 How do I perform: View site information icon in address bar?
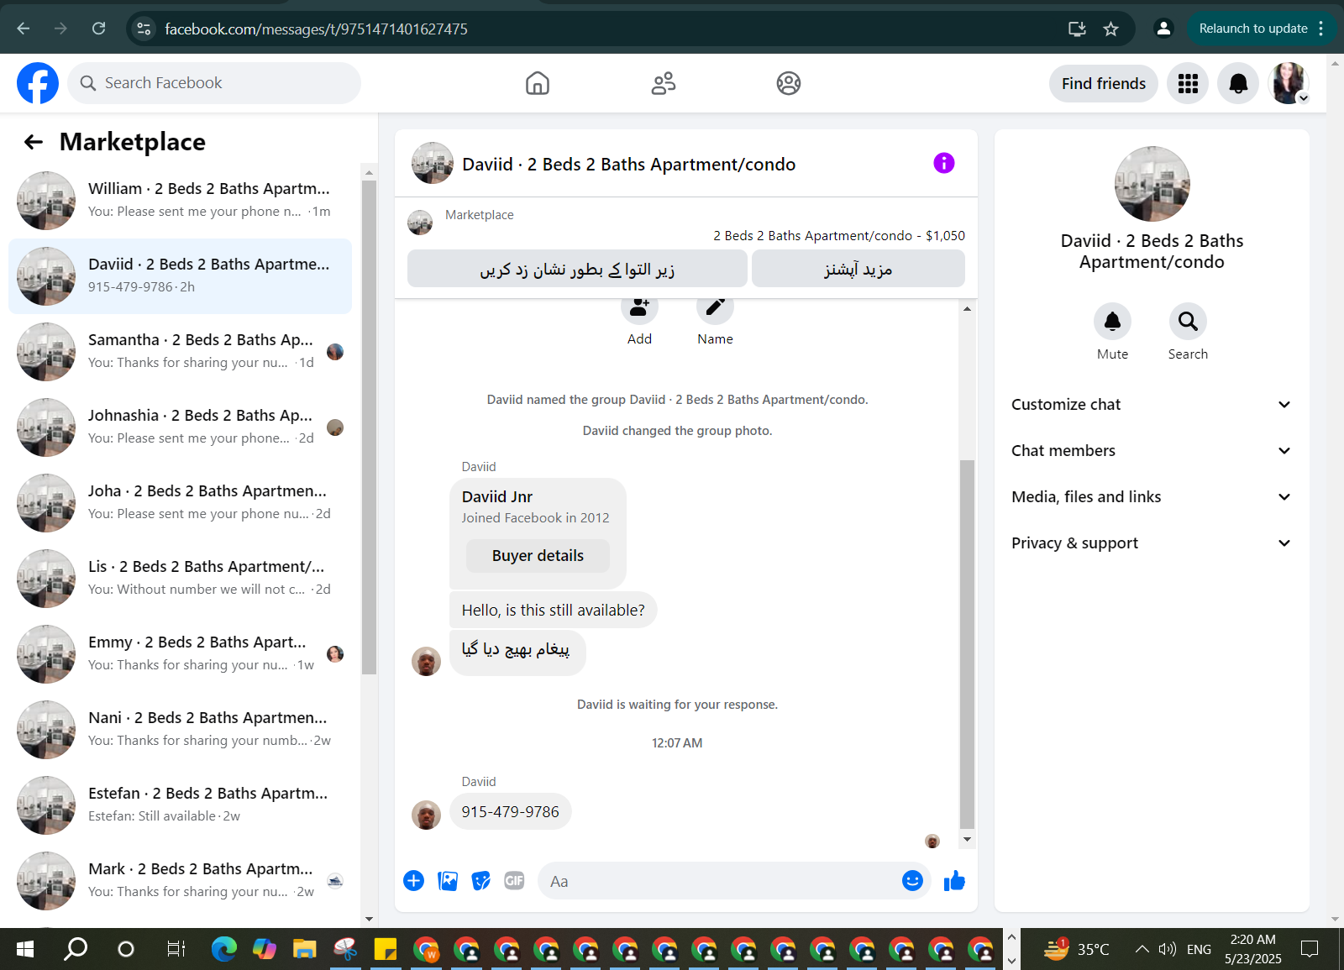coord(144,29)
